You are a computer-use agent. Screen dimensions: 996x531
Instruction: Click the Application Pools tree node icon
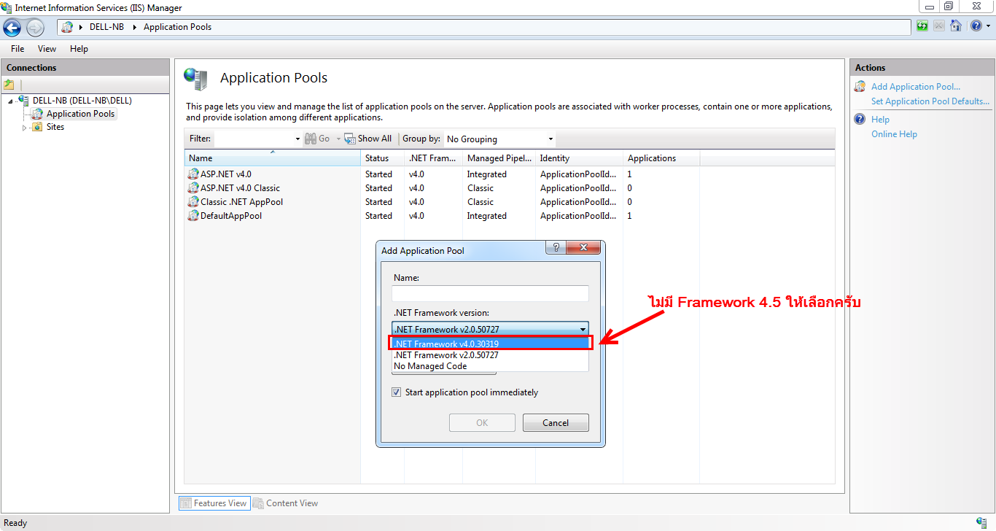tap(37, 114)
